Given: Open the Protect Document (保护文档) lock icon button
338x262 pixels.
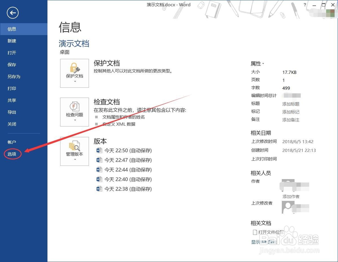Looking at the screenshot, I should point(74,73).
